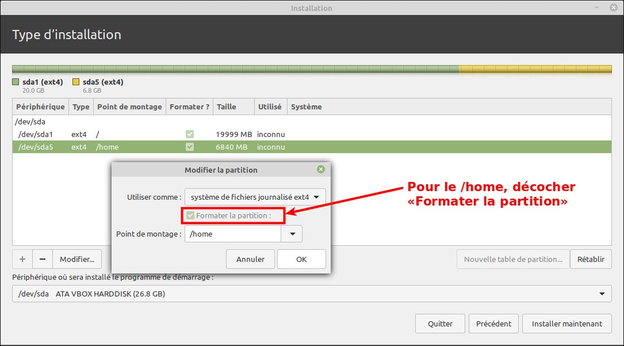The image size is (624, 346).
Task: Expand the Point de montage dropdown arrow
Action: pyautogui.click(x=292, y=234)
